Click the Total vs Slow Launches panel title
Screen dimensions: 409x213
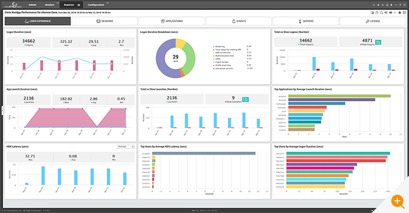point(159,89)
